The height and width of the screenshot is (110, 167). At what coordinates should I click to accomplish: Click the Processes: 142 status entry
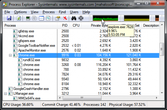[x=95, y=105]
